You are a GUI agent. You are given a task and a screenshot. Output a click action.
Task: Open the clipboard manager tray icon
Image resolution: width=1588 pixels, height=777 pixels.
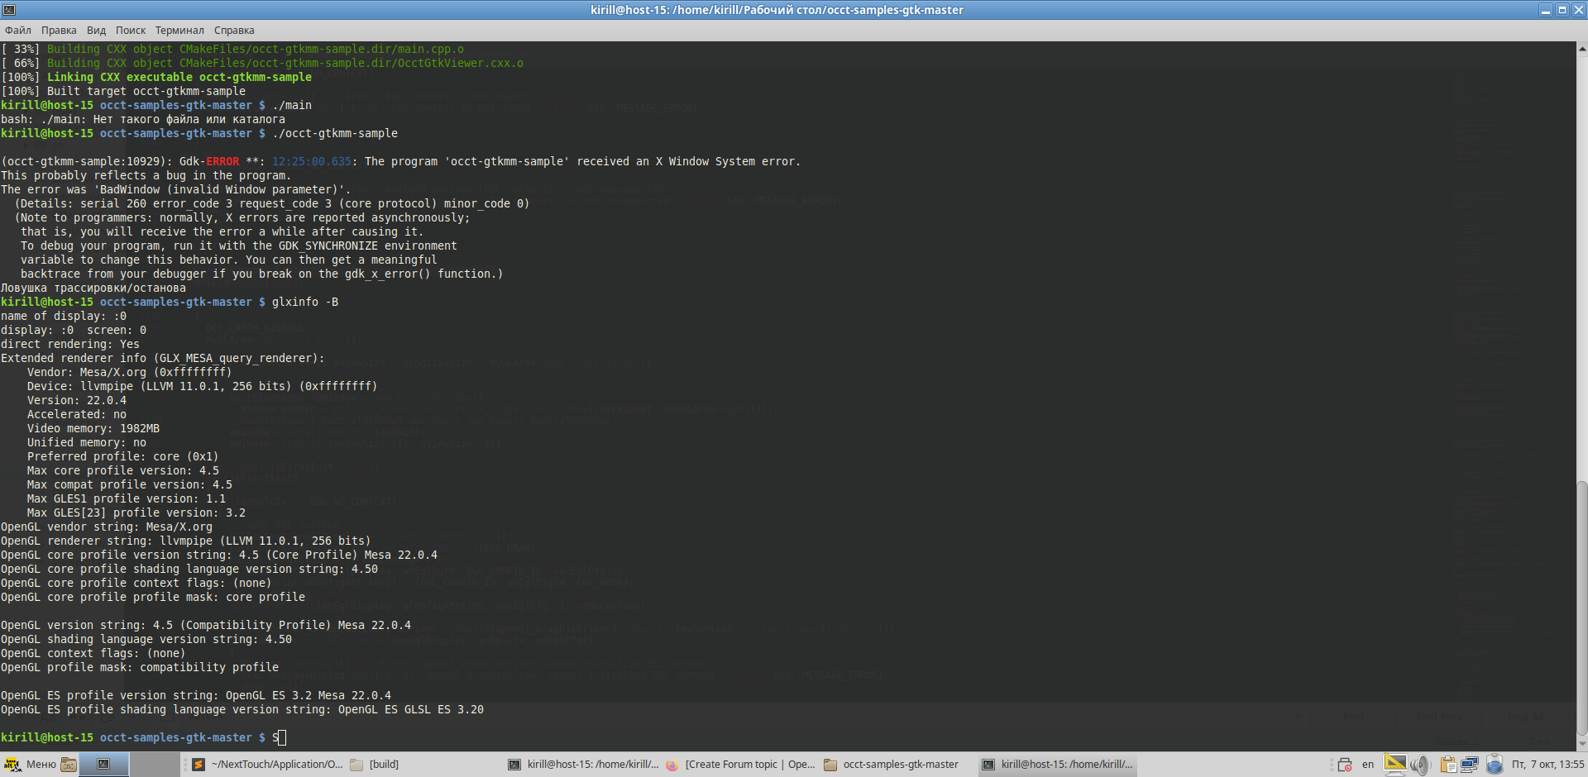pos(1446,765)
